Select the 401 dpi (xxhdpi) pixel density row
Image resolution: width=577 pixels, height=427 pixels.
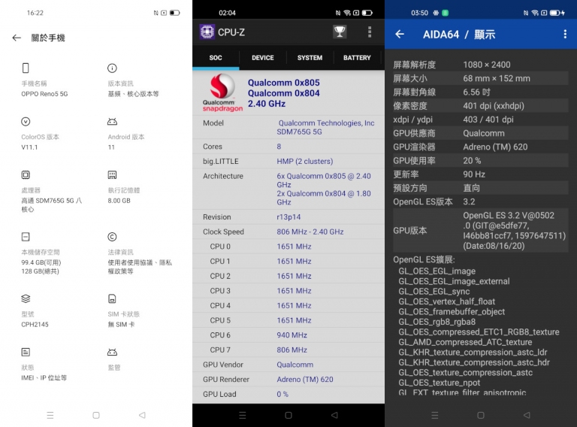tap(481, 106)
